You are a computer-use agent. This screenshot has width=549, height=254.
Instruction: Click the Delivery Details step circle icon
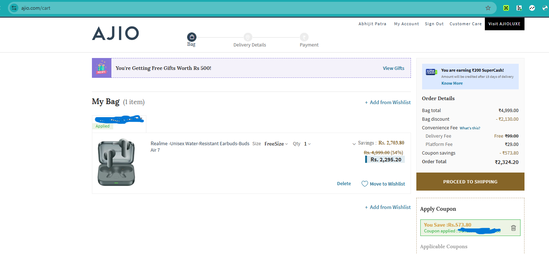point(248,37)
